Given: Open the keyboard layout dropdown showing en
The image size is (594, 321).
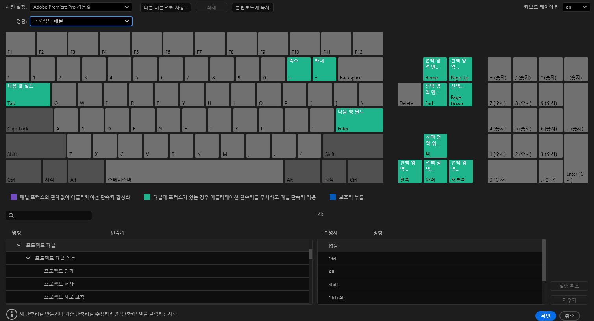Looking at the screenshot, I should point(575,7).
